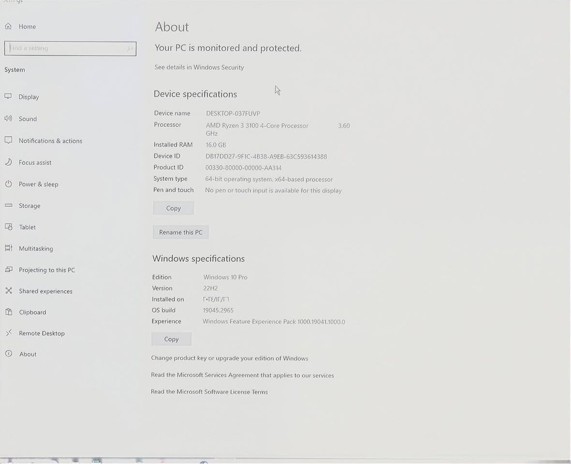
Task: Open Remote Desktop settings
Action: click(42, 333)
